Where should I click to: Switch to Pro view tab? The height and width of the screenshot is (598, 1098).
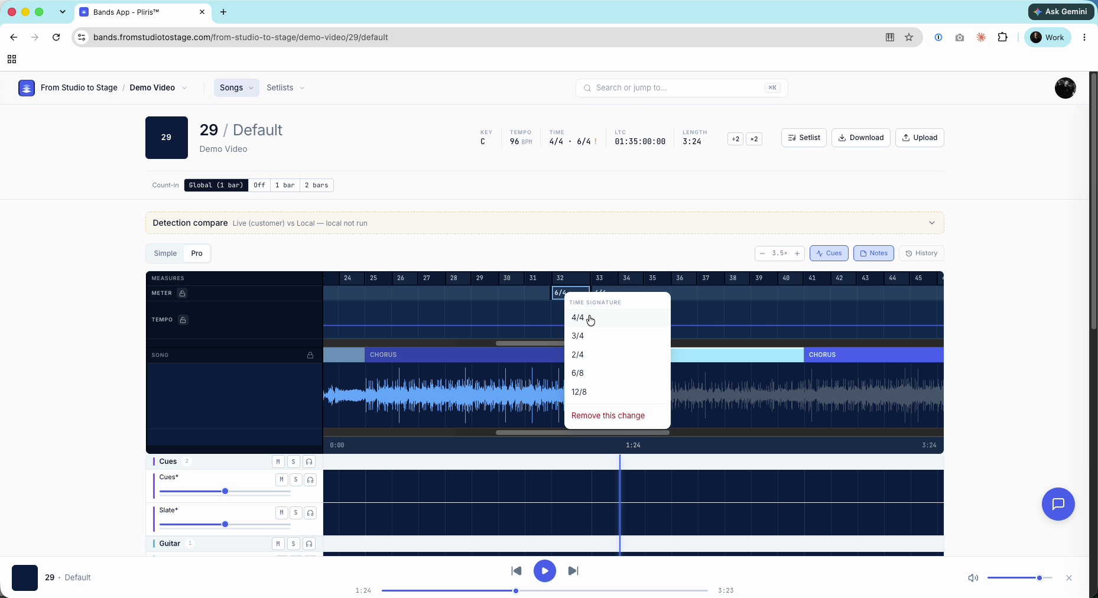[197, 253]
